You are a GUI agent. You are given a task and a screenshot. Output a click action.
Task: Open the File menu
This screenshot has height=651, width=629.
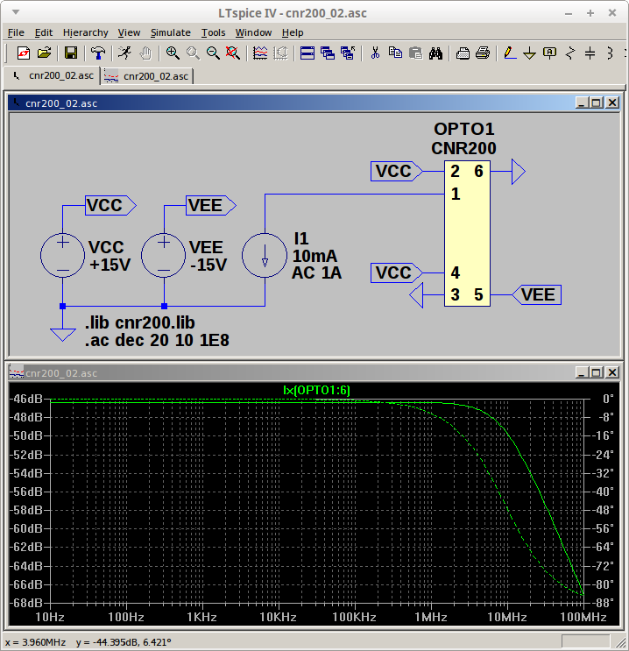click(x=16, y=32)
